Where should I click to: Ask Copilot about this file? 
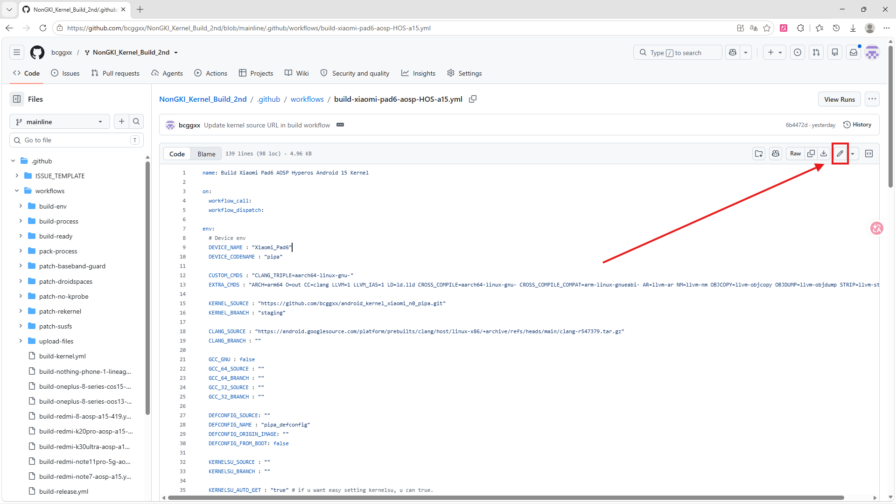pyautogui.click(x=776, y=154)
